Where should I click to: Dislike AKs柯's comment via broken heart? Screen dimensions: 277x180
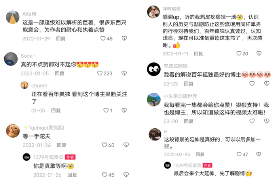pos(124,38)
